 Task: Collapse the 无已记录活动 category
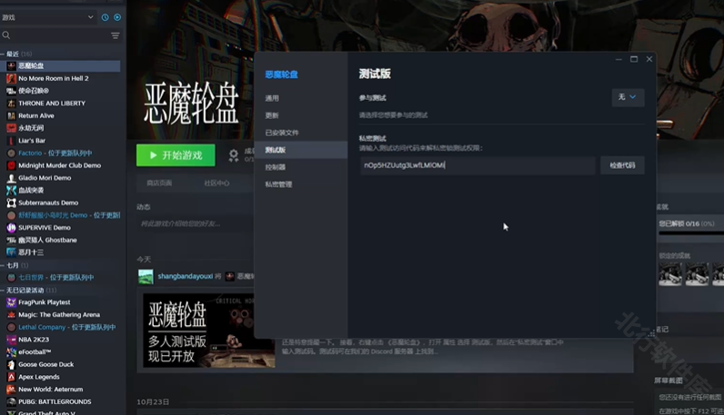(x=3, y=290)
